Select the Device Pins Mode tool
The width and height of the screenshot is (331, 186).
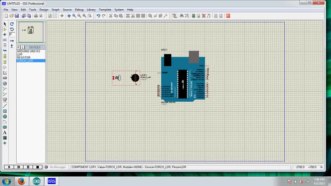(x=5, y=67)
